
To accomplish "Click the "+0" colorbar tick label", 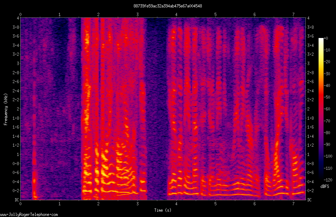I will tap(326, 38).
